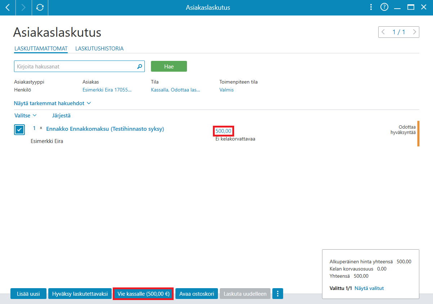This screenshot has width=433, height=304.
Task: Click the search magnifier icon
Action: (140, 67)
